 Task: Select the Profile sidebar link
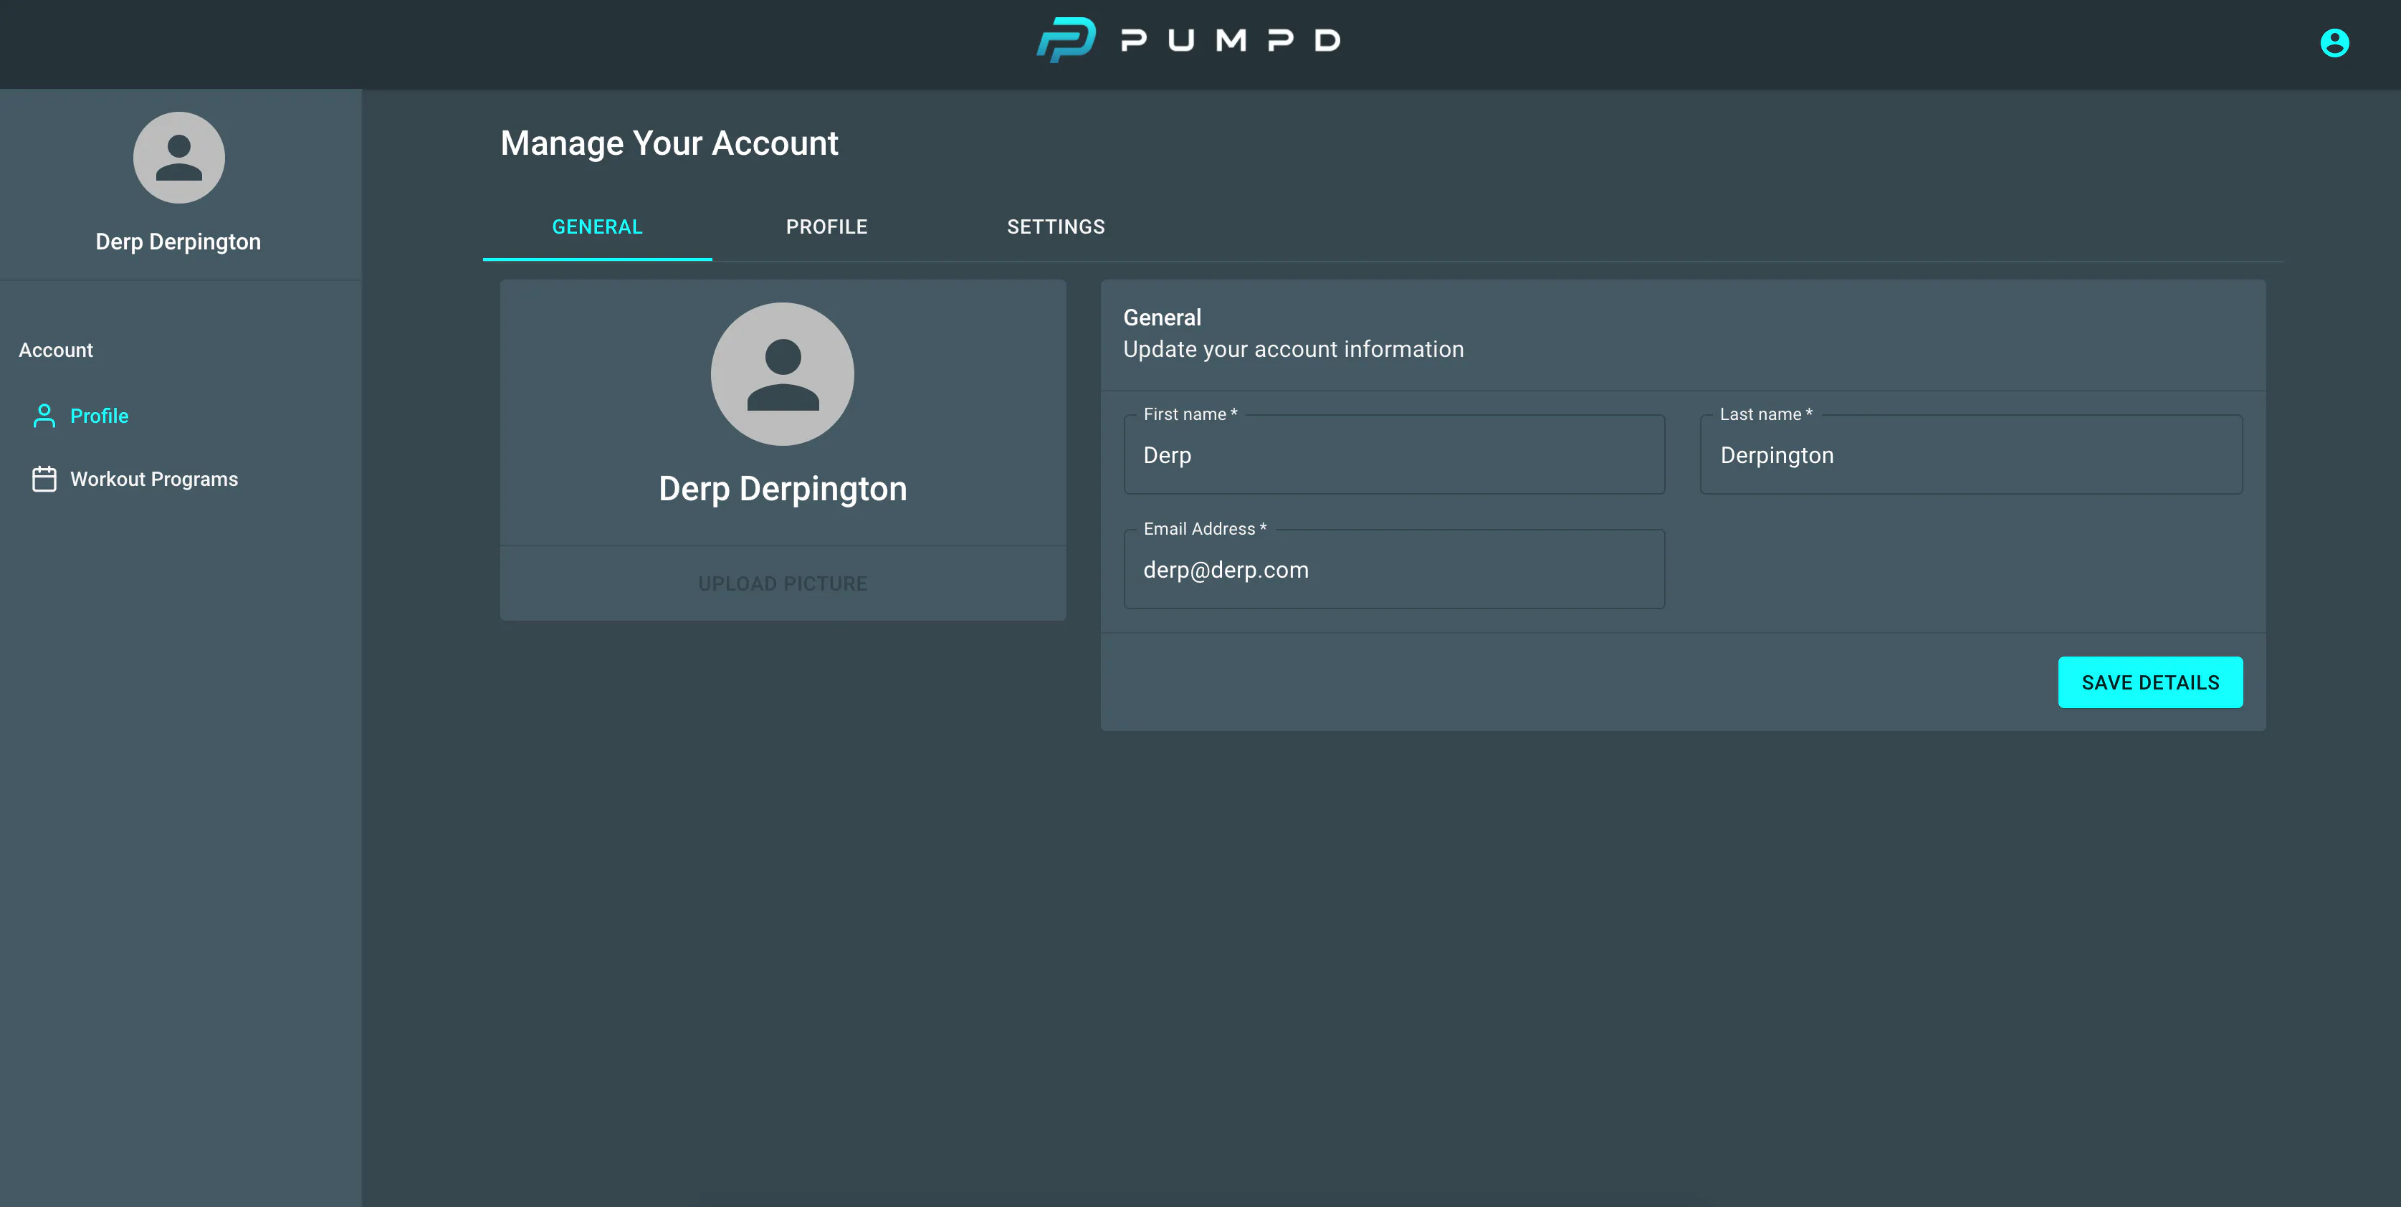[x=100, y=416]
